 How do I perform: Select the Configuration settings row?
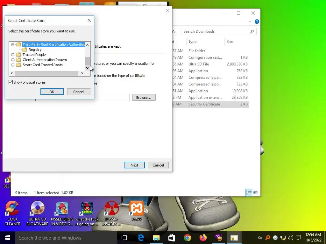point(210,58)
